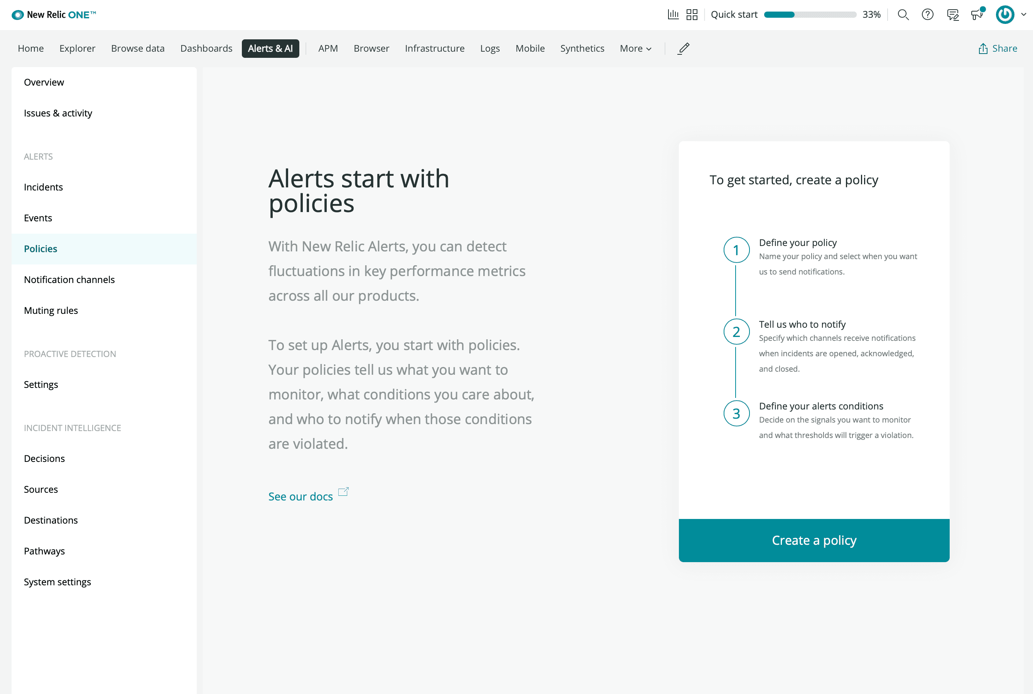This screenshot has width=1033, height=694.
Task: Select the Alerts & AI tab
Action: click(x=270, y=48)
